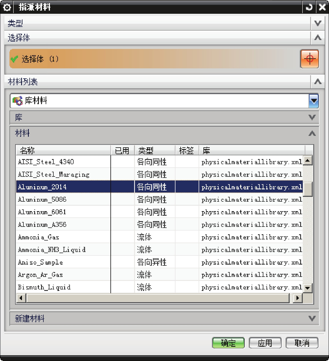Screen dimensions: 329x361
Task: Expand the 类型 section
Action: 318,23
